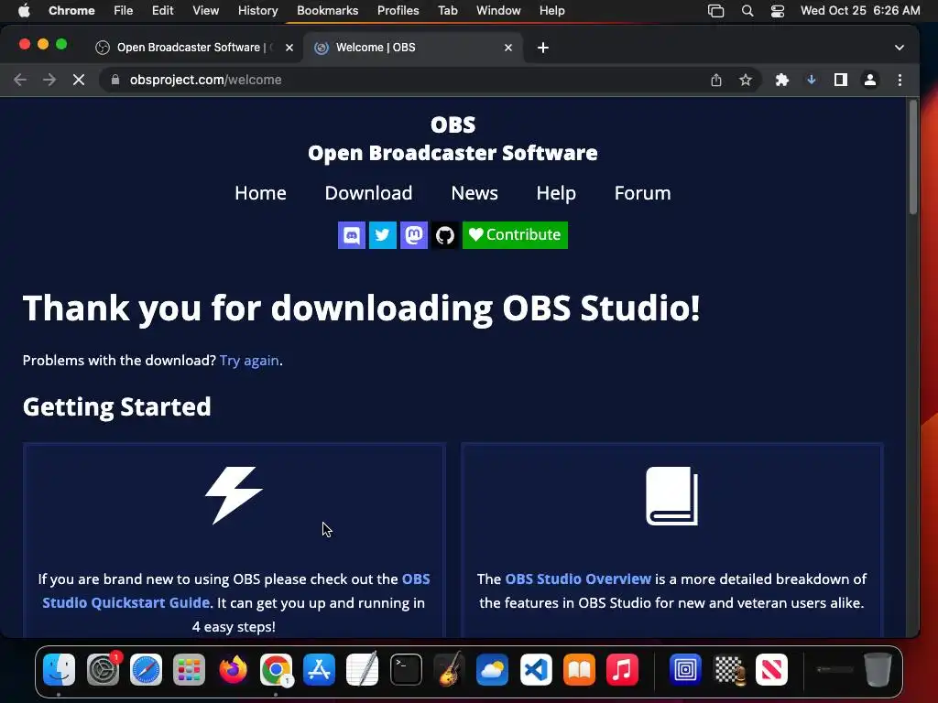Expand the tab search chevron

click(900, 48)
